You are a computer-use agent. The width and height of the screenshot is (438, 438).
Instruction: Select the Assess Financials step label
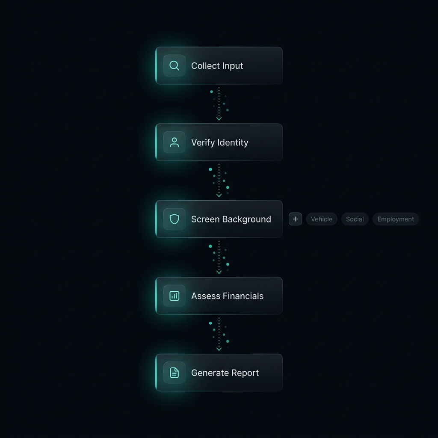pos(227,296)
